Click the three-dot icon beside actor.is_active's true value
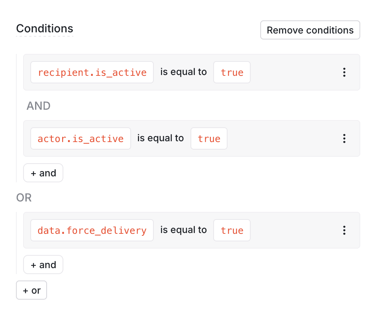The height and width of the screenshot is (316, 377). coord(344,138)
